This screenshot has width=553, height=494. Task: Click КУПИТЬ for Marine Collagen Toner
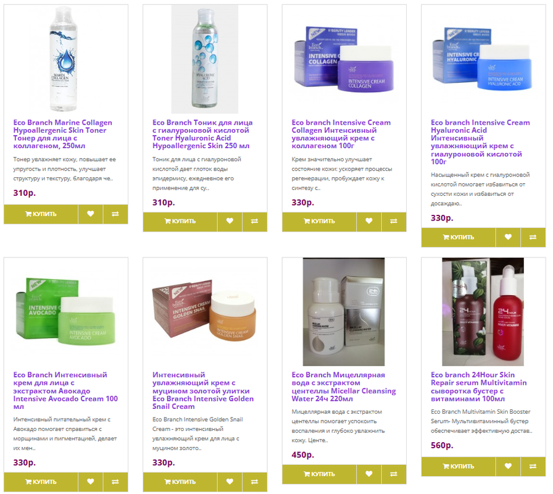41,214
